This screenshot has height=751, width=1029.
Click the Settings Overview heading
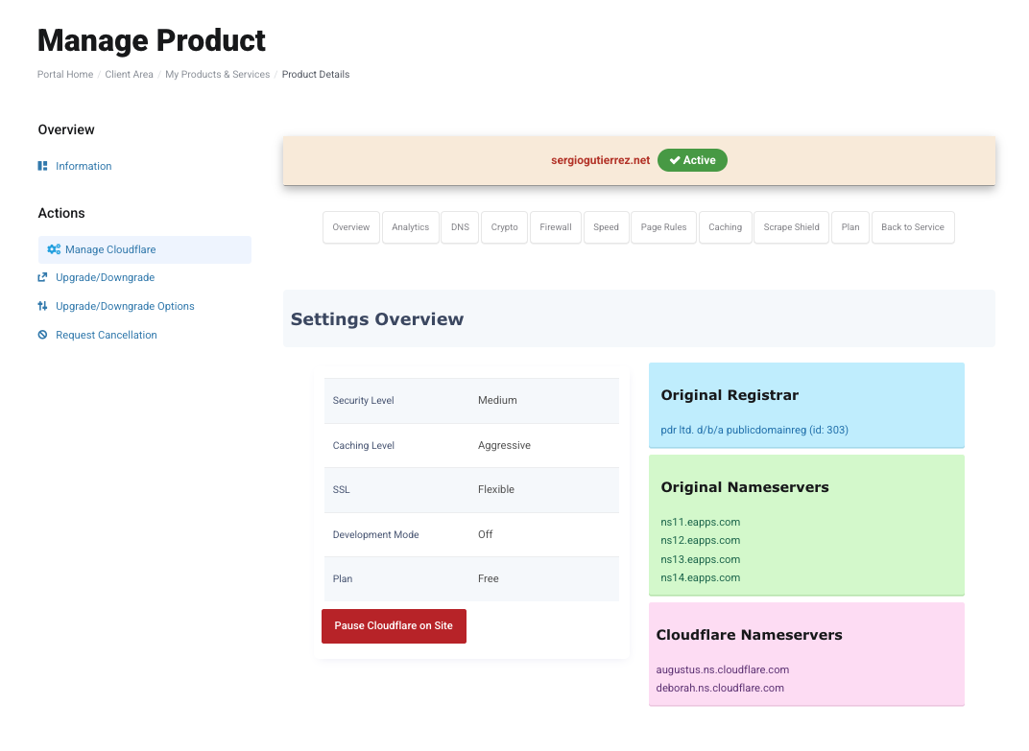[x=377, y=318]
